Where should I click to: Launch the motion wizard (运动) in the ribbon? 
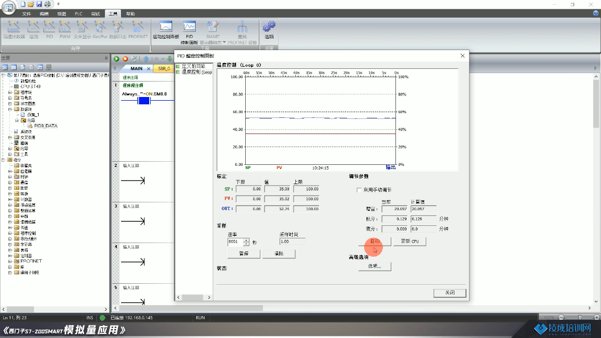34,30
